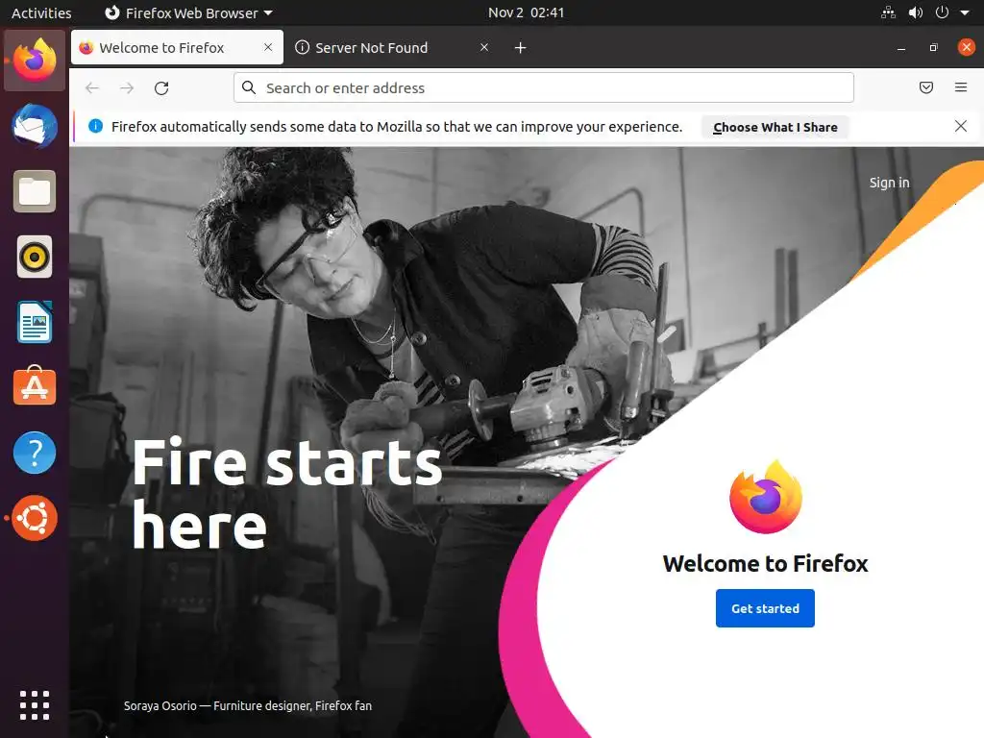Open a new tab with plus icon
Viewport: 984px width, 738px height.
point(520,48)
